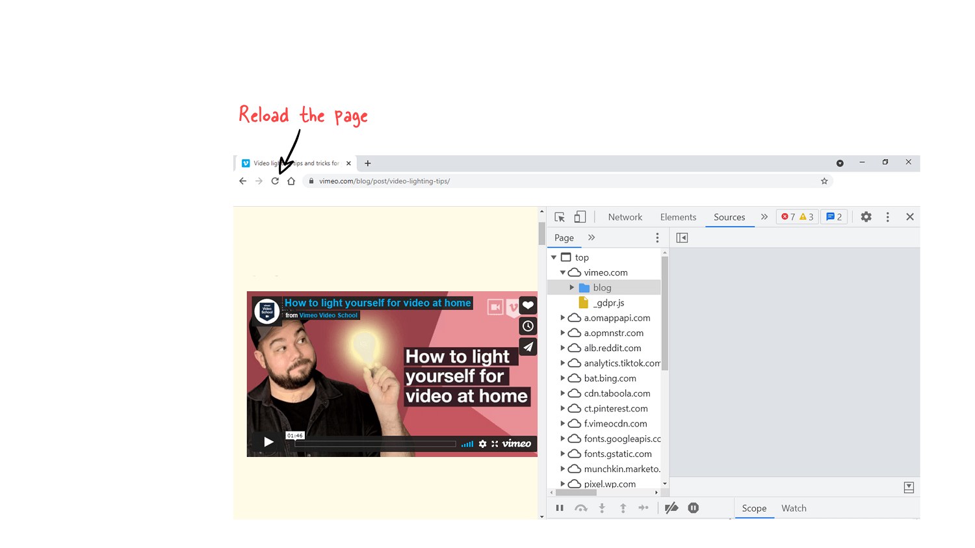Screen dimensions: 975x548
Task: Select the Watch debugger tab
Action: point(794,508)
